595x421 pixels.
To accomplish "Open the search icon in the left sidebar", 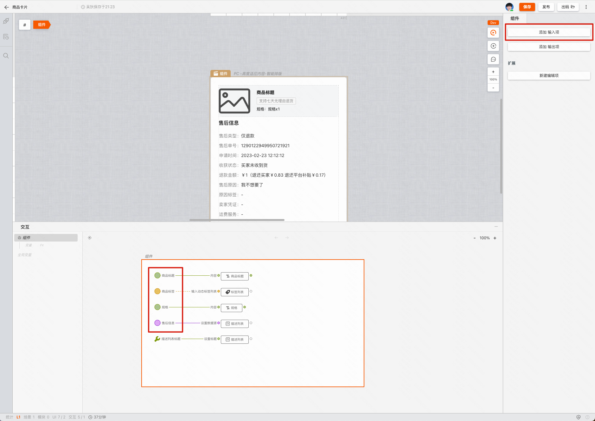I will point(6,56).
